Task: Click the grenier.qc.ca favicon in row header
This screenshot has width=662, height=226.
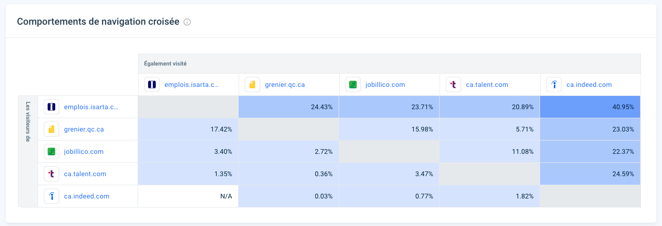Action: [x=51, y=129]
